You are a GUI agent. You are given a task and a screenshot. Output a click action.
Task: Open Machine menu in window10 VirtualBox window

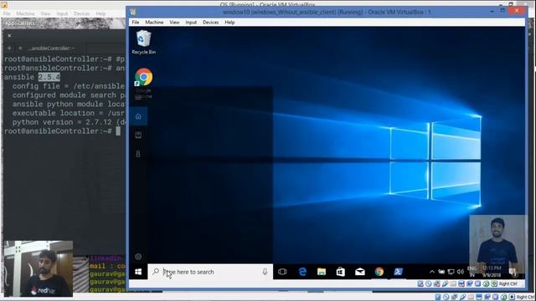[x=154, y=23]
